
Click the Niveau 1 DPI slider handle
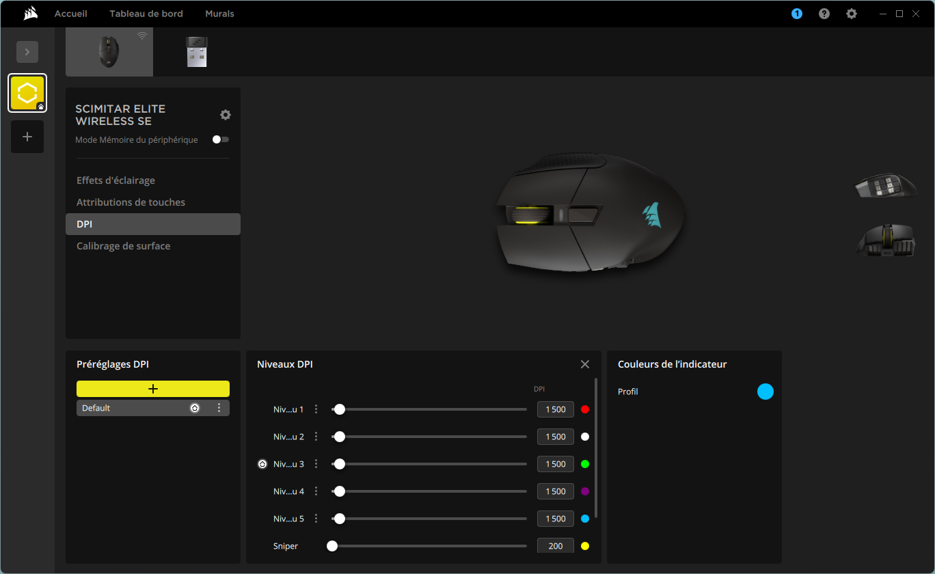[x=339, y=409]
